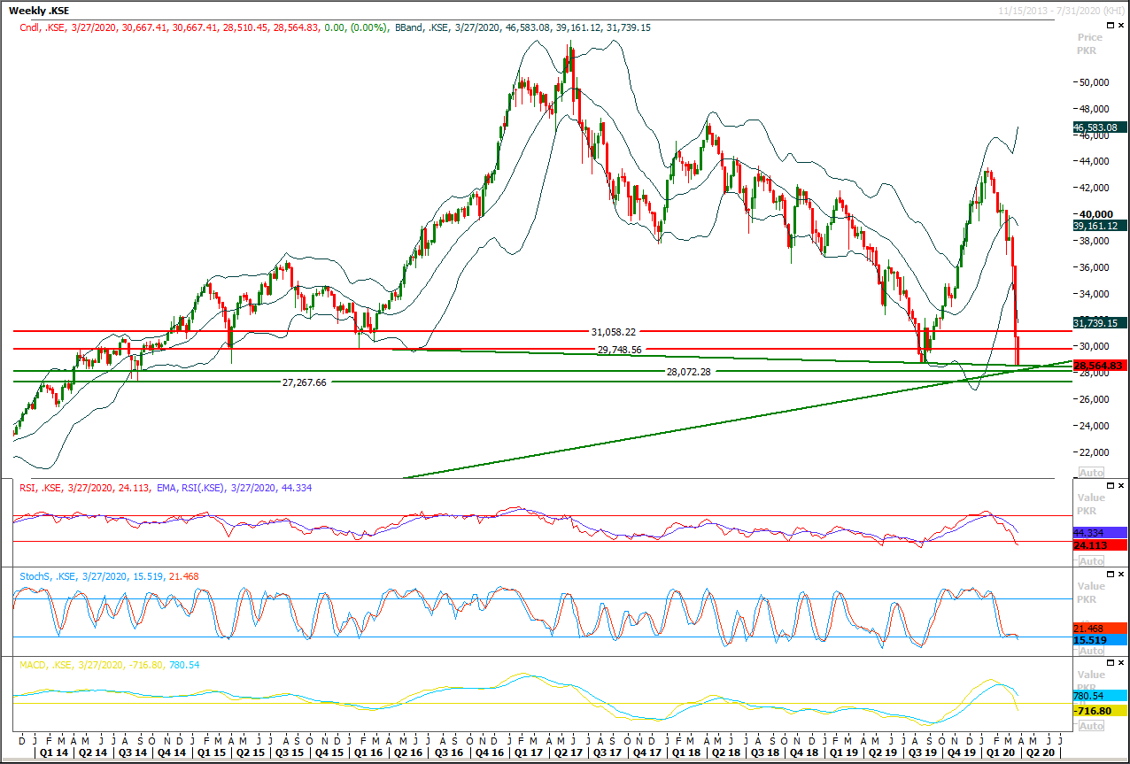Click the 22,000 price axis label
Screen dimensions: 1130x764
pos(1095,451)
